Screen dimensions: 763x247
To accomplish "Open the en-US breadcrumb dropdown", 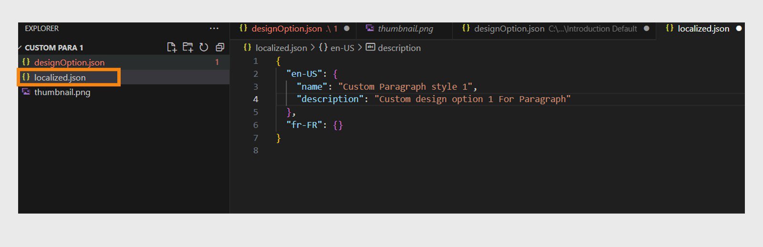I will pos(337,48).
